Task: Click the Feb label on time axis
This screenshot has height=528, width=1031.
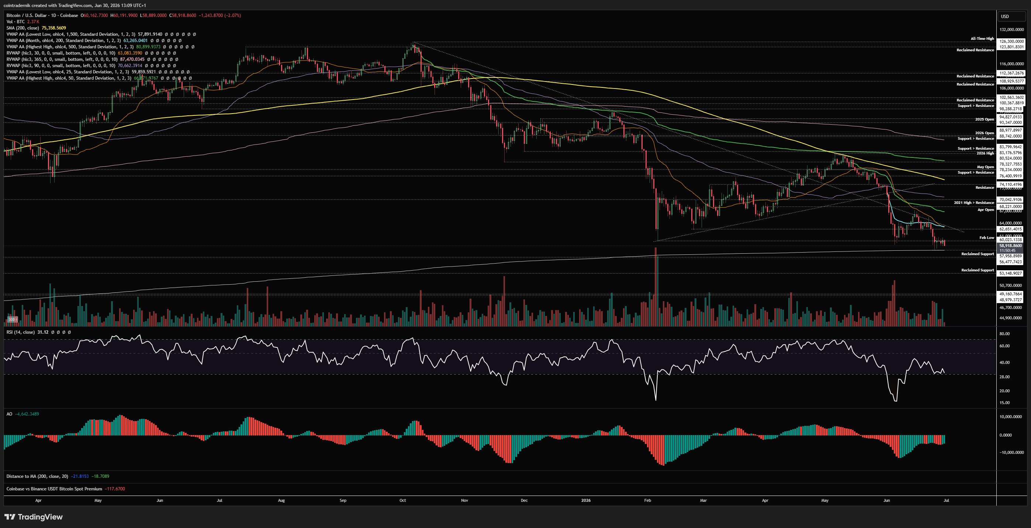Action: [648, 500]
